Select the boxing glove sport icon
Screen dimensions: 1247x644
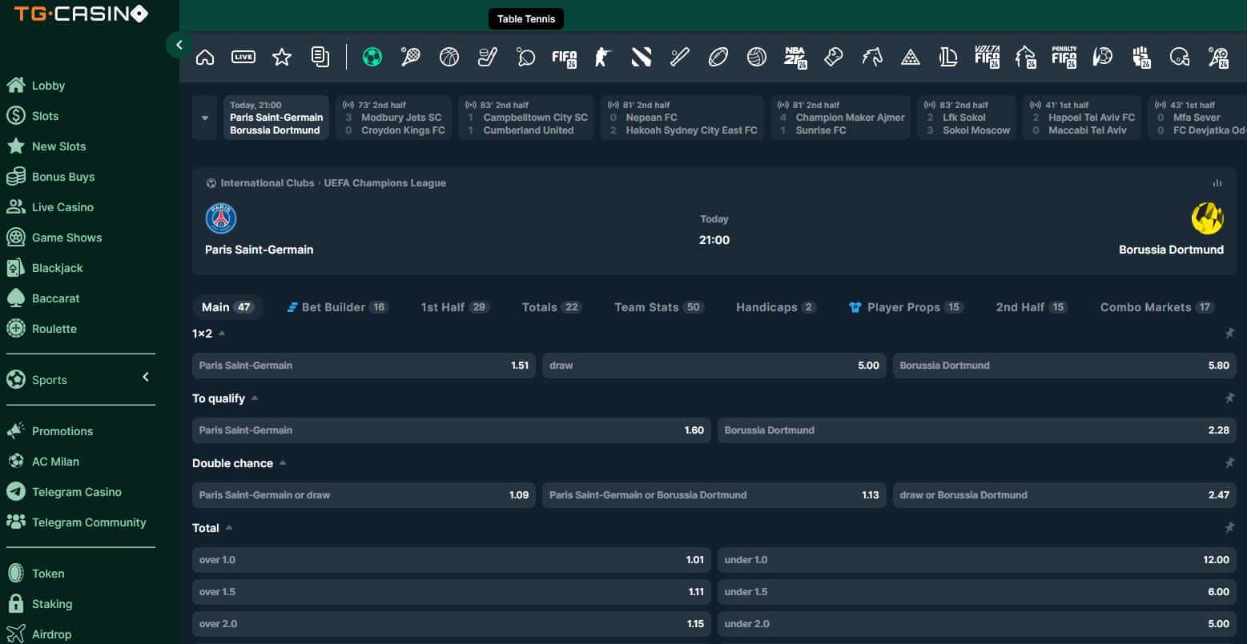click(x=834, y=57)
